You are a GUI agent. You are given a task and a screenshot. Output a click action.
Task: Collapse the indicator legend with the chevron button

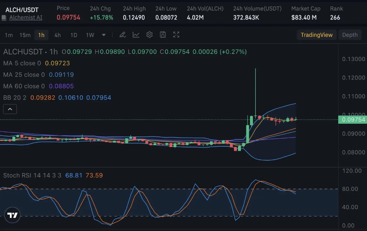(10, 109)
